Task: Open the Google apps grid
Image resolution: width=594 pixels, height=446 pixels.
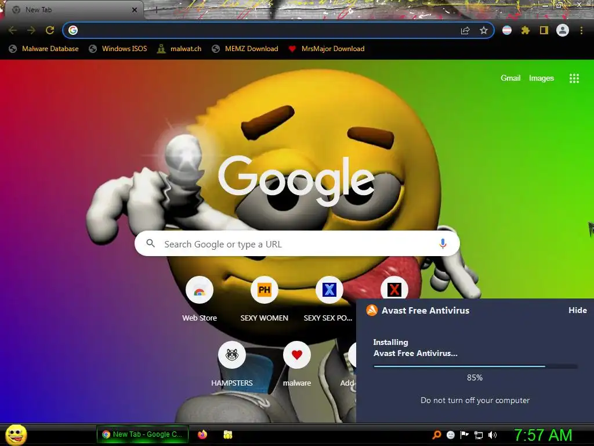Action: 574,78
